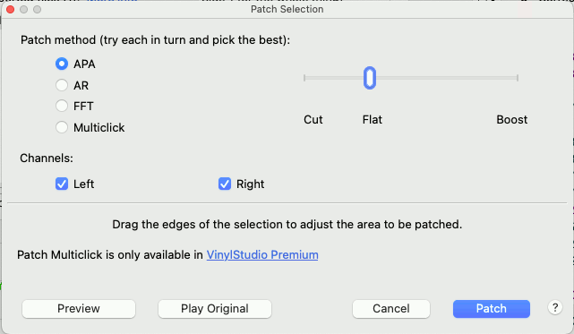The image size is (574, 334).
Task: Close the Patch Selection window
Action: click(10, 9)
